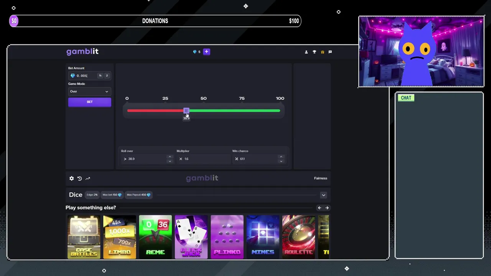The height and width of the screenshot is (276, 491).
Task: Open the Reme game thumbnail
Action: pos(155,237)
